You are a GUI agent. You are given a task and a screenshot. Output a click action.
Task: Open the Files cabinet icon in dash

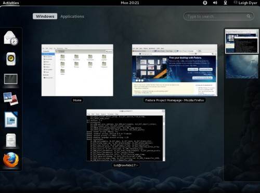point(11,140)
